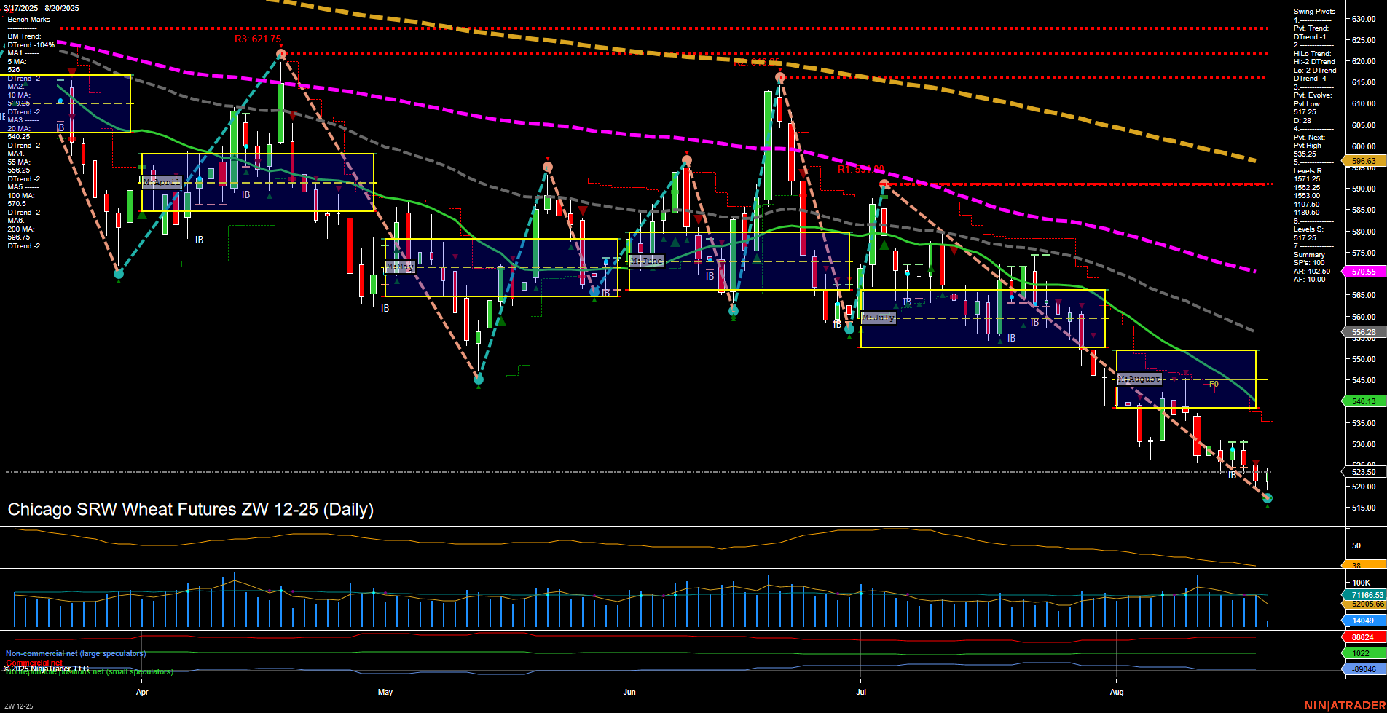Click the teal pivot circle below the May low
The image size is (1387, 713).
coord(479,379)
